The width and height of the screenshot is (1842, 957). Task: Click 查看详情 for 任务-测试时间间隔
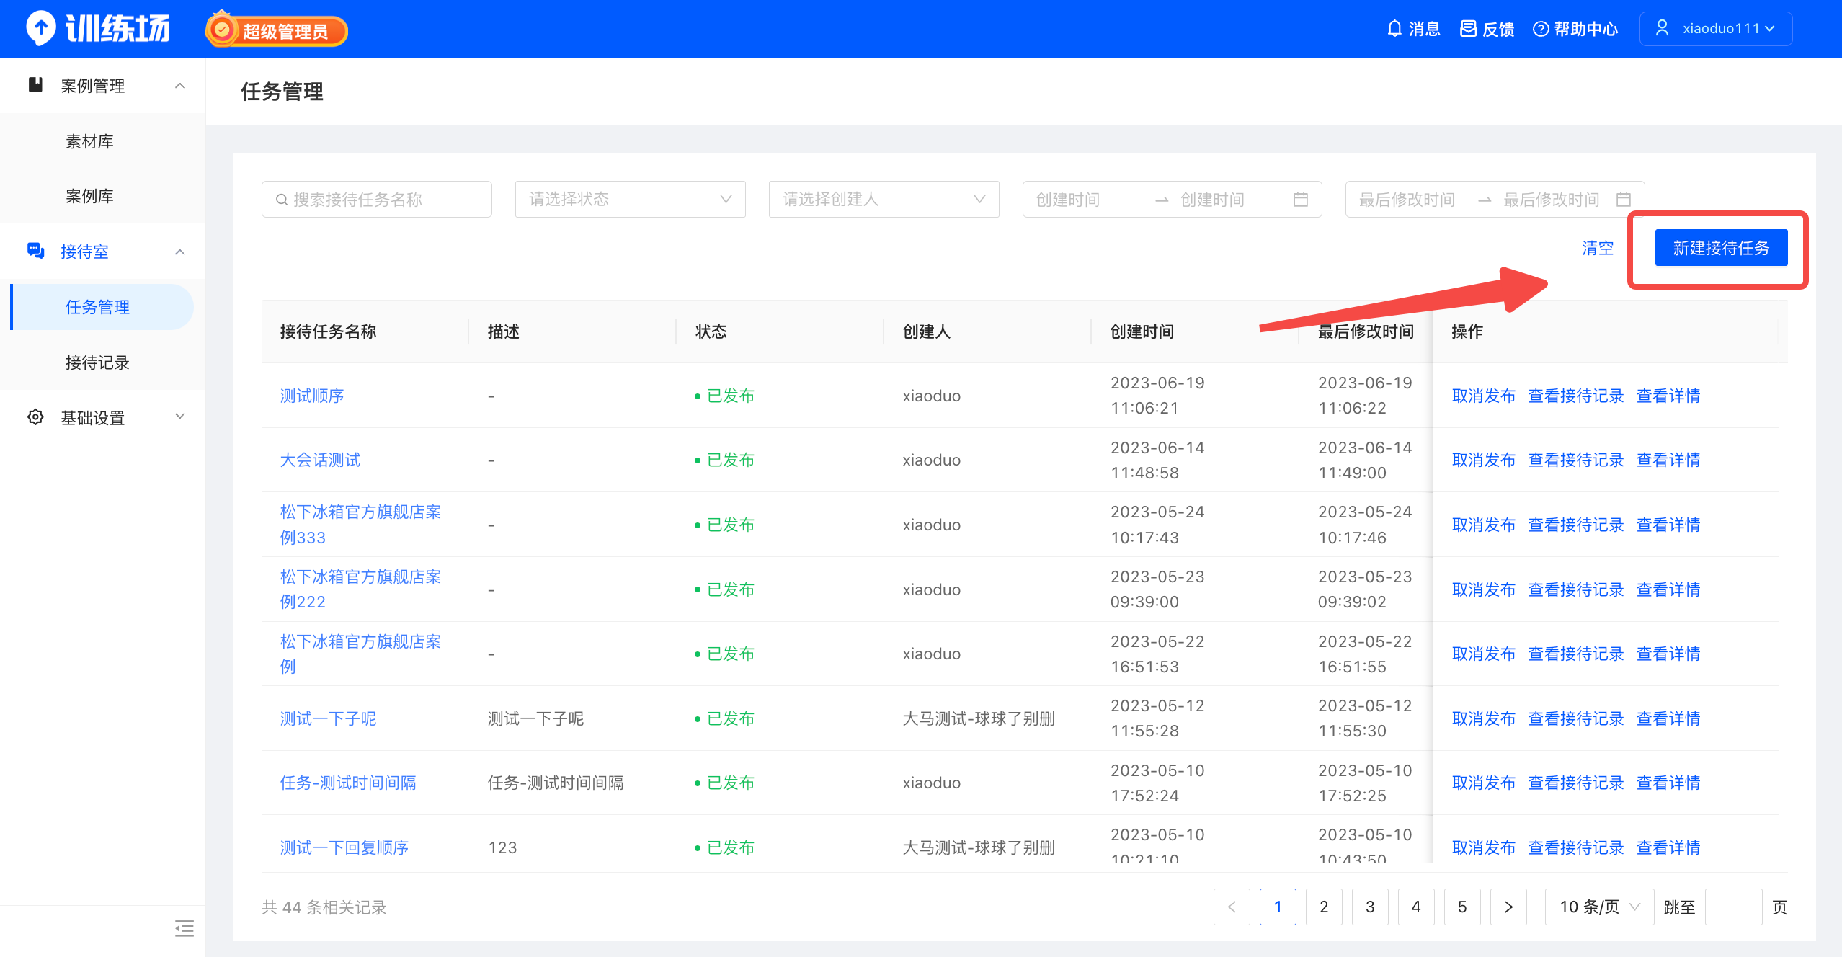[x=1668, y=783]
